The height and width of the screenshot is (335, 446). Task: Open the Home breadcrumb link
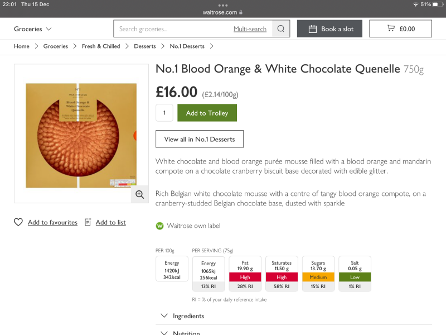tap(22, 46)
